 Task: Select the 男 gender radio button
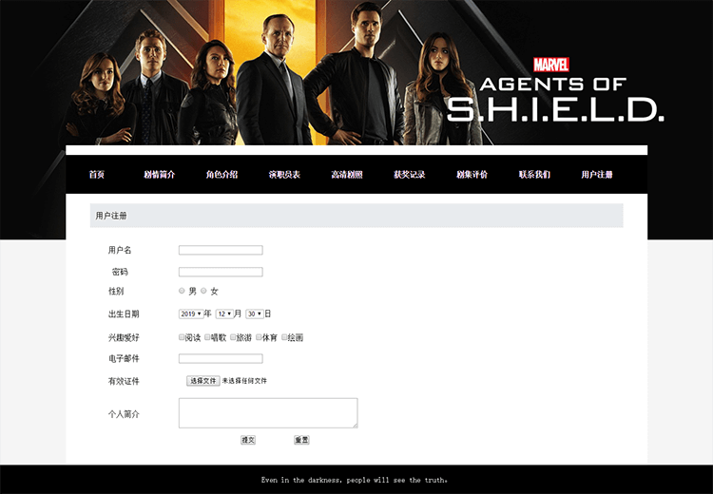click(x=182, y=291)
